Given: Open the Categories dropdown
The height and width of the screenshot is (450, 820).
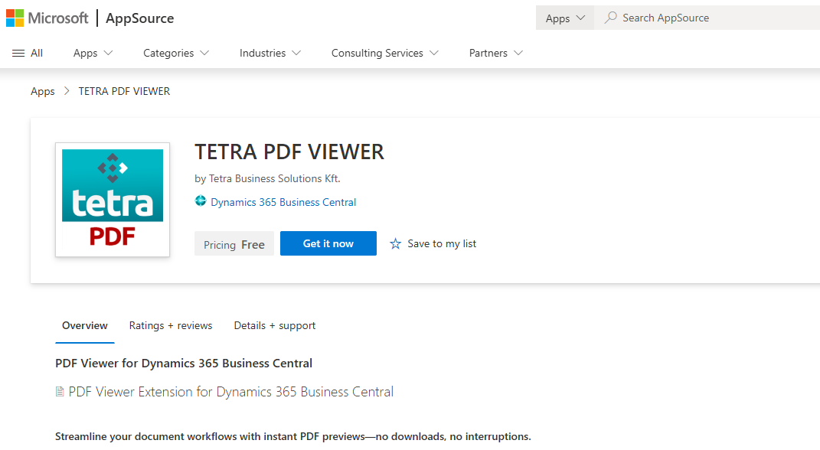Looking at the screenshot, I should click(x=175, y=53).
